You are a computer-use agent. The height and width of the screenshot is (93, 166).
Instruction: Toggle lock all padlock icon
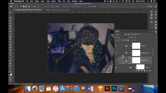128,40
